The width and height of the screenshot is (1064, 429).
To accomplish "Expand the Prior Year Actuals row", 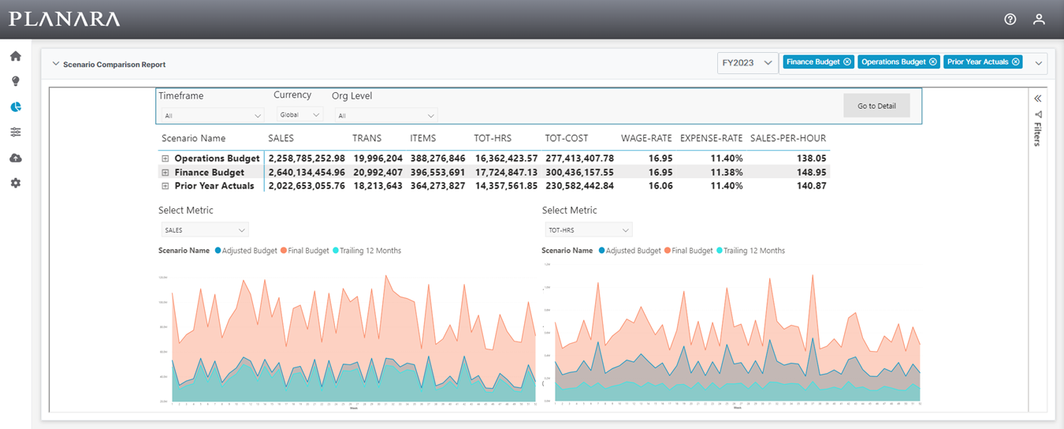I will [166, 186].
